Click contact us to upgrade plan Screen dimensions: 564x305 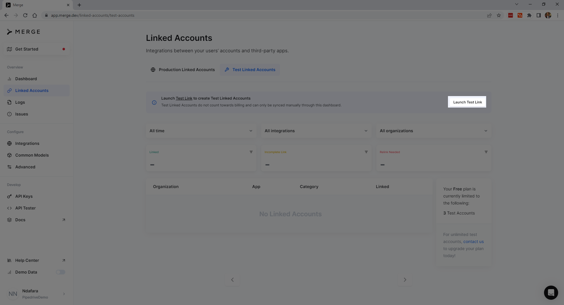tap(474, 242)
